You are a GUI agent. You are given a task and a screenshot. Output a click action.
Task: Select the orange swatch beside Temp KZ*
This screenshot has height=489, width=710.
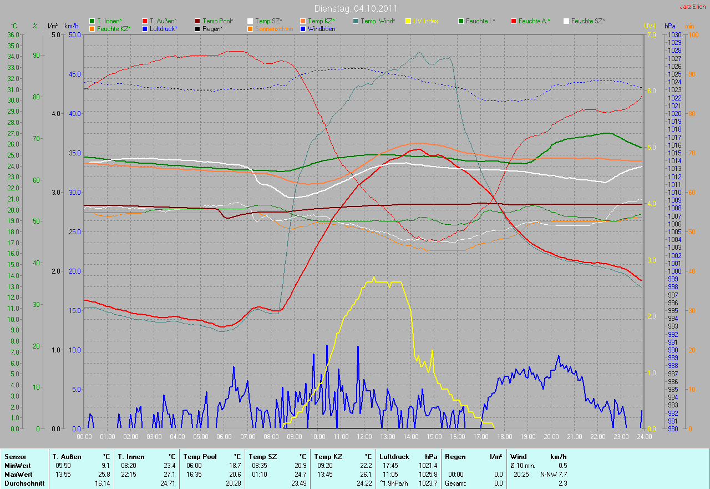[303, 21]
